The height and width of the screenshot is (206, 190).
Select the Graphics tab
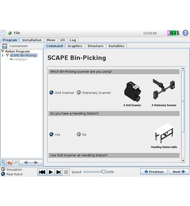tap(75, 46)
